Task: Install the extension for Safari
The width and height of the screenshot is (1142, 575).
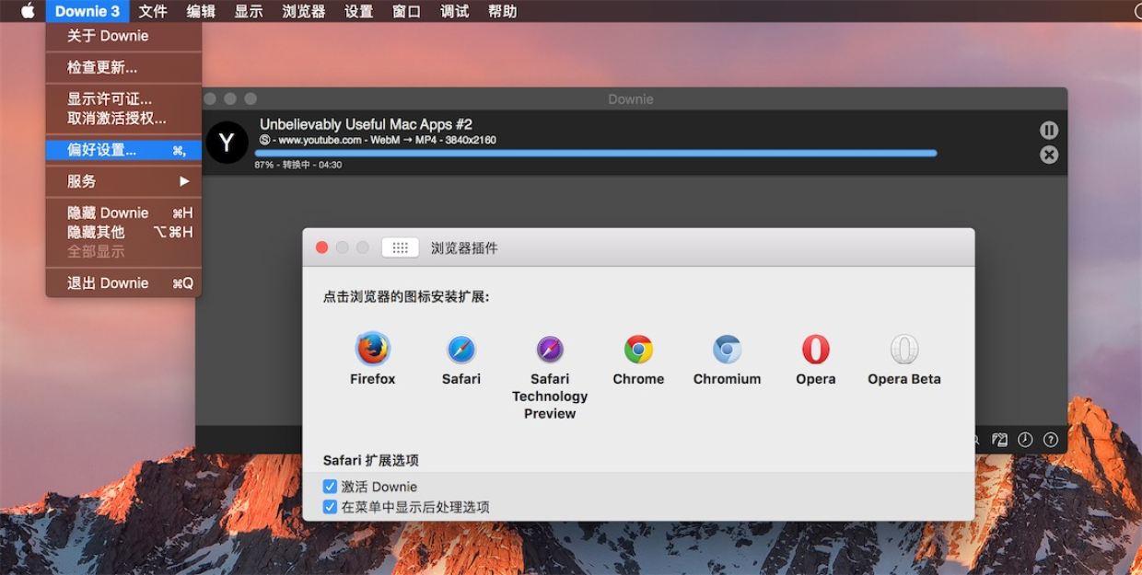Action: tap(461, 350)
